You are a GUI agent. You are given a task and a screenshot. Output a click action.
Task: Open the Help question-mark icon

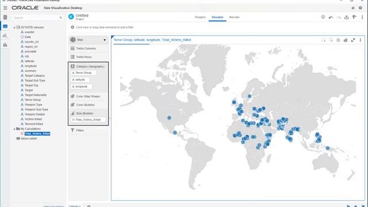361,8
